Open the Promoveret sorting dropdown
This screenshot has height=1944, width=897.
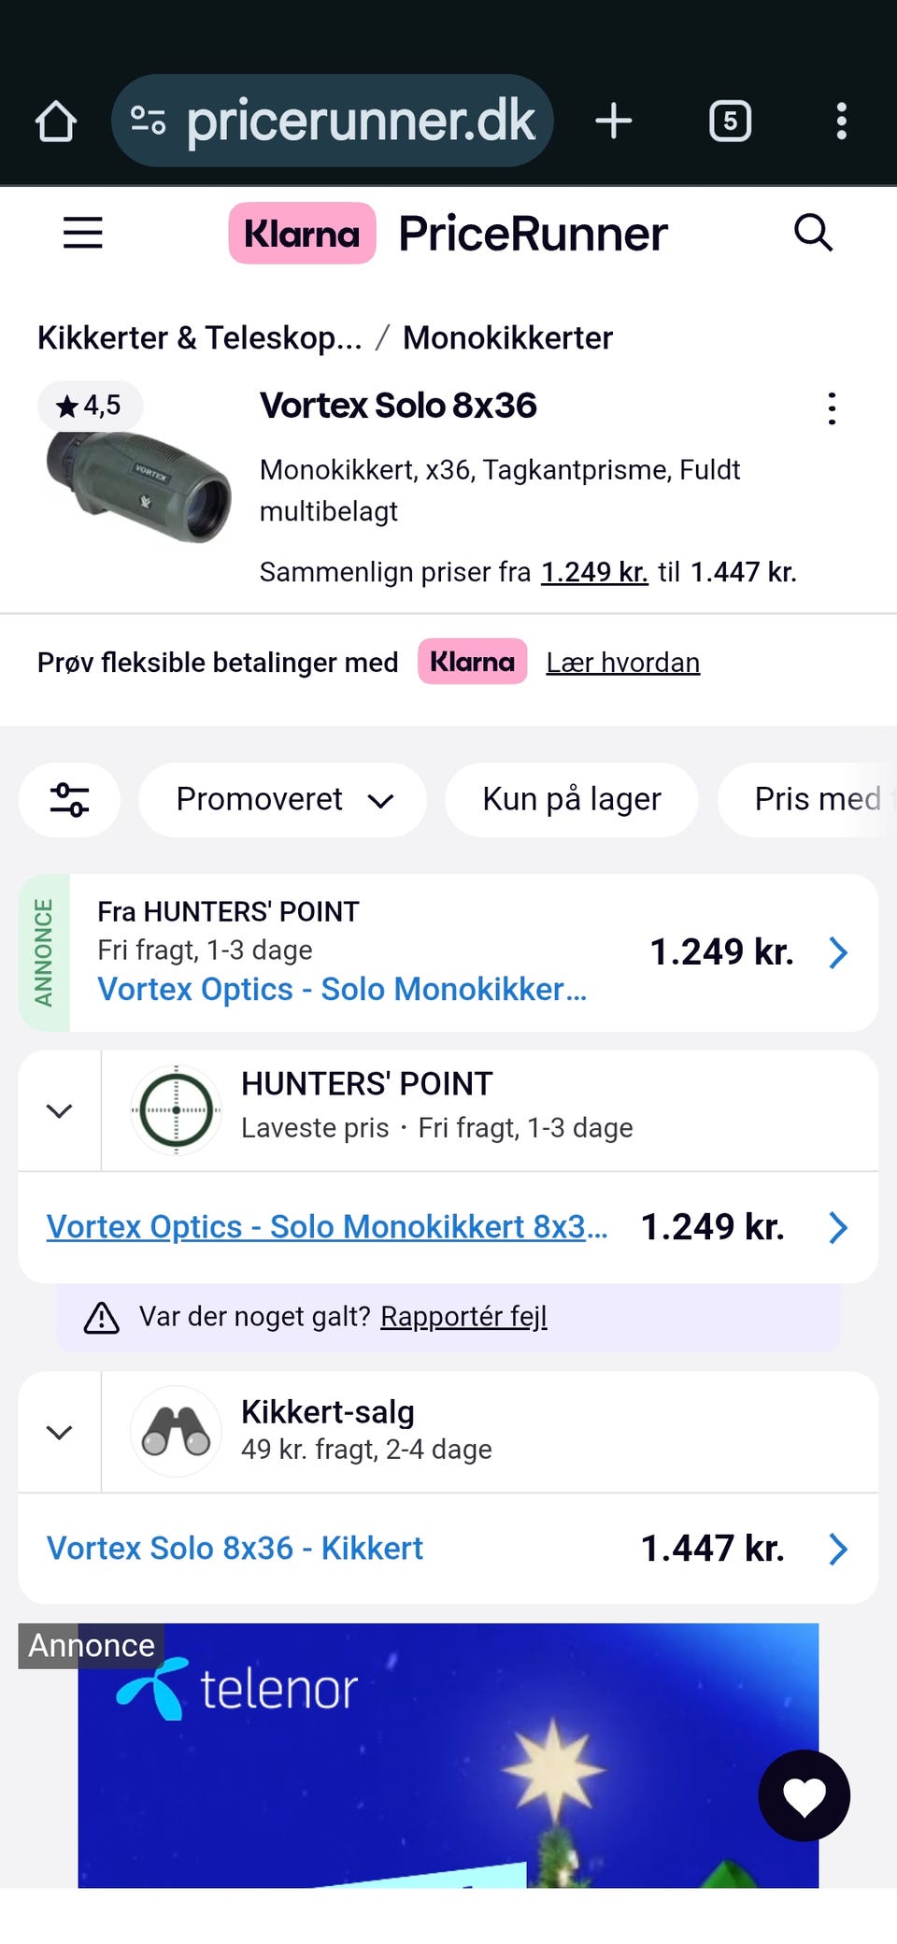[283, 800]
